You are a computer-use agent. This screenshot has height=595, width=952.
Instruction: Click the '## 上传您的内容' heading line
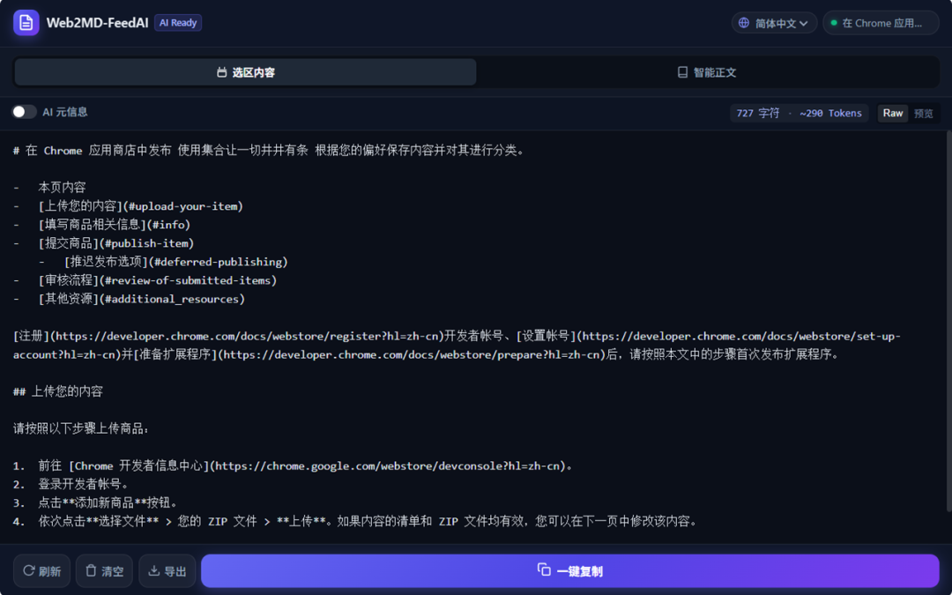(x=57, y=391)
